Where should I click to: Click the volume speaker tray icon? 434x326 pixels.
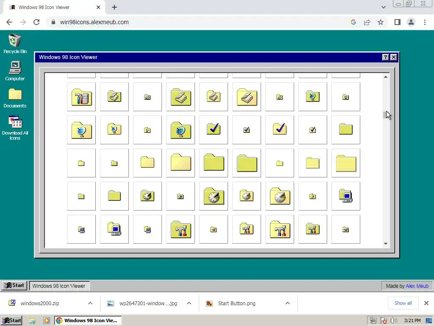393,321
